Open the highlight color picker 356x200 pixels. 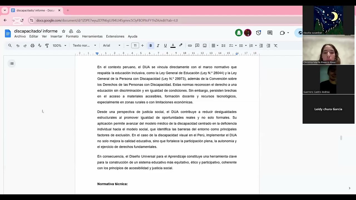pyautogui.click(x=181, y=46)
